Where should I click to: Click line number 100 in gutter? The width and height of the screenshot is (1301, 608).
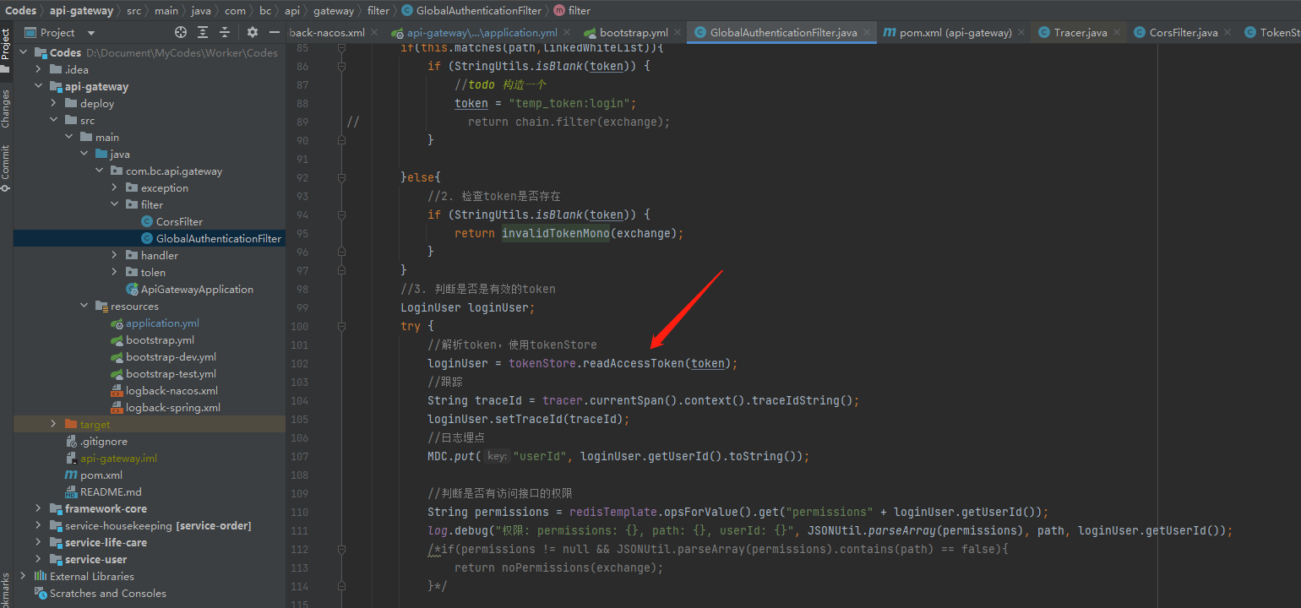tap(299, 326)
